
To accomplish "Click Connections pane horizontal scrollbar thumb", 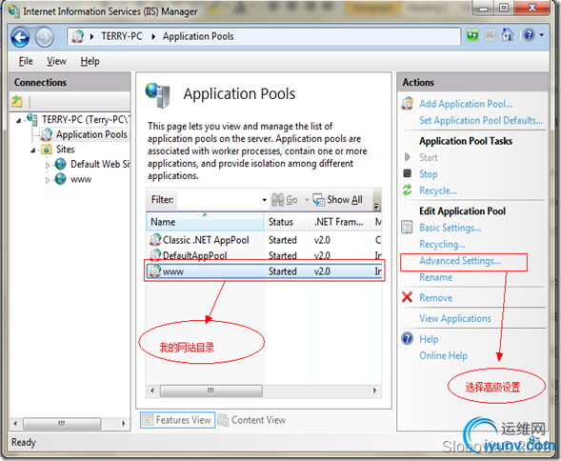I will coord(62,424).
